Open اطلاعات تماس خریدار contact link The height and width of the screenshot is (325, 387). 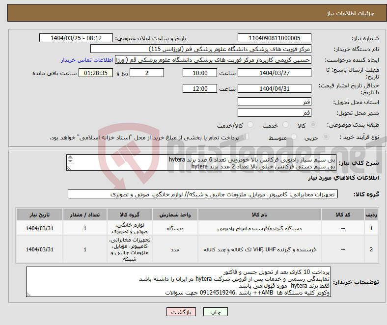[87, 60]
